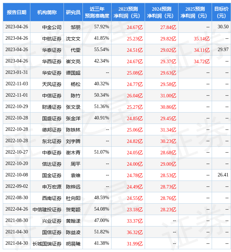The width and height of the screenshot is (231, 252).
Task: Click researcher name 黄翰漾
Action: 73,221
